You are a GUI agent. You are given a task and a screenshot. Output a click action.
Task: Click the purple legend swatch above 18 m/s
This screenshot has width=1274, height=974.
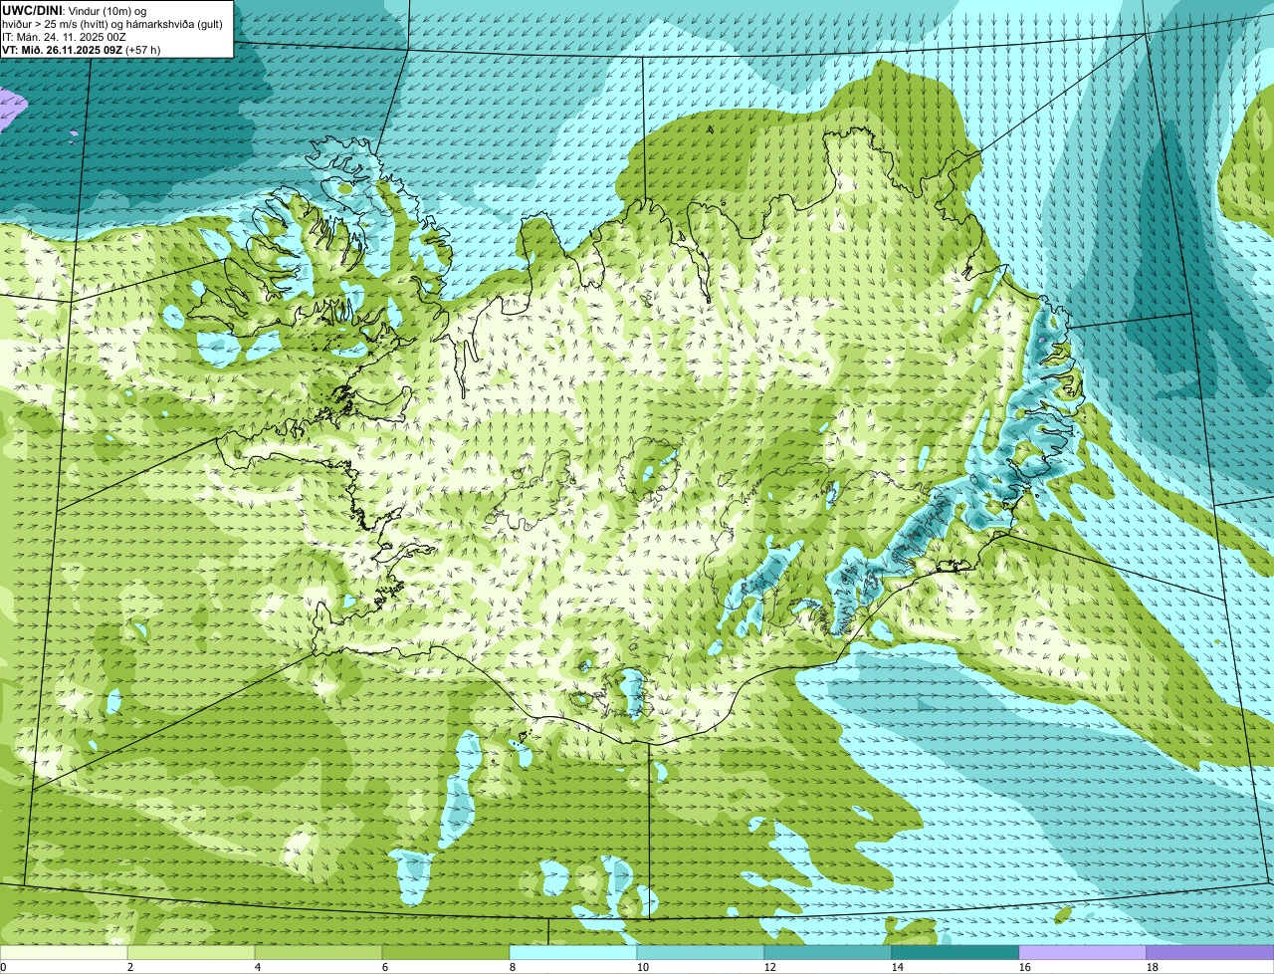pyautogui.click(x=1210, y=952)
